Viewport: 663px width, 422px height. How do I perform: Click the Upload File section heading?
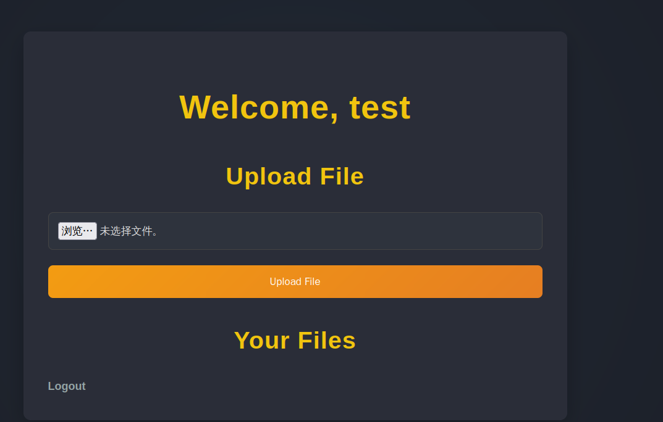[295, 176]
